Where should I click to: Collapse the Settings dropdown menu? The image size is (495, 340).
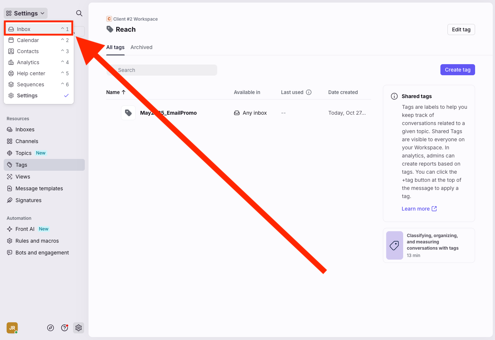pyautogui.click(x=25, y=13)
